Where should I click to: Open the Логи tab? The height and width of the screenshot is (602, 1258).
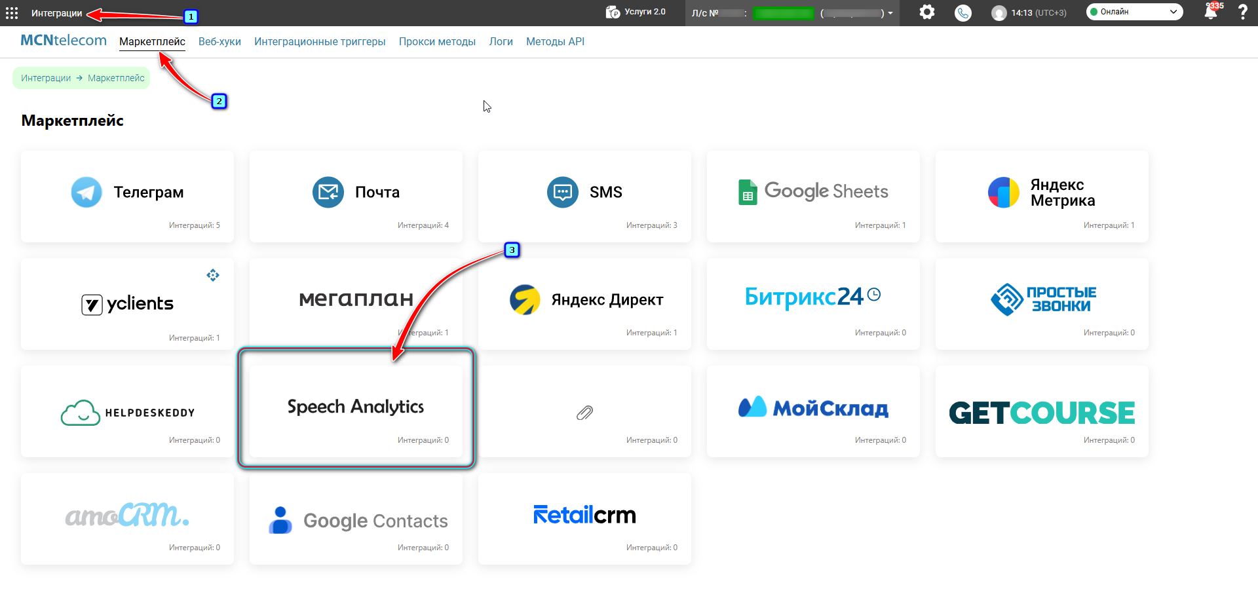tap(501, 41)
